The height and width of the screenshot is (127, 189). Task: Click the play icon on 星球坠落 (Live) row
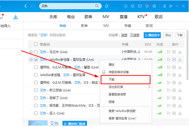point(169,59)
